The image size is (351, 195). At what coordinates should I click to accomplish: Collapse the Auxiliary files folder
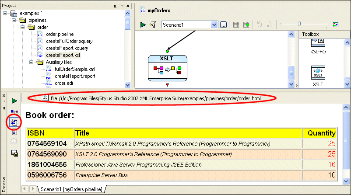(31, 62)
